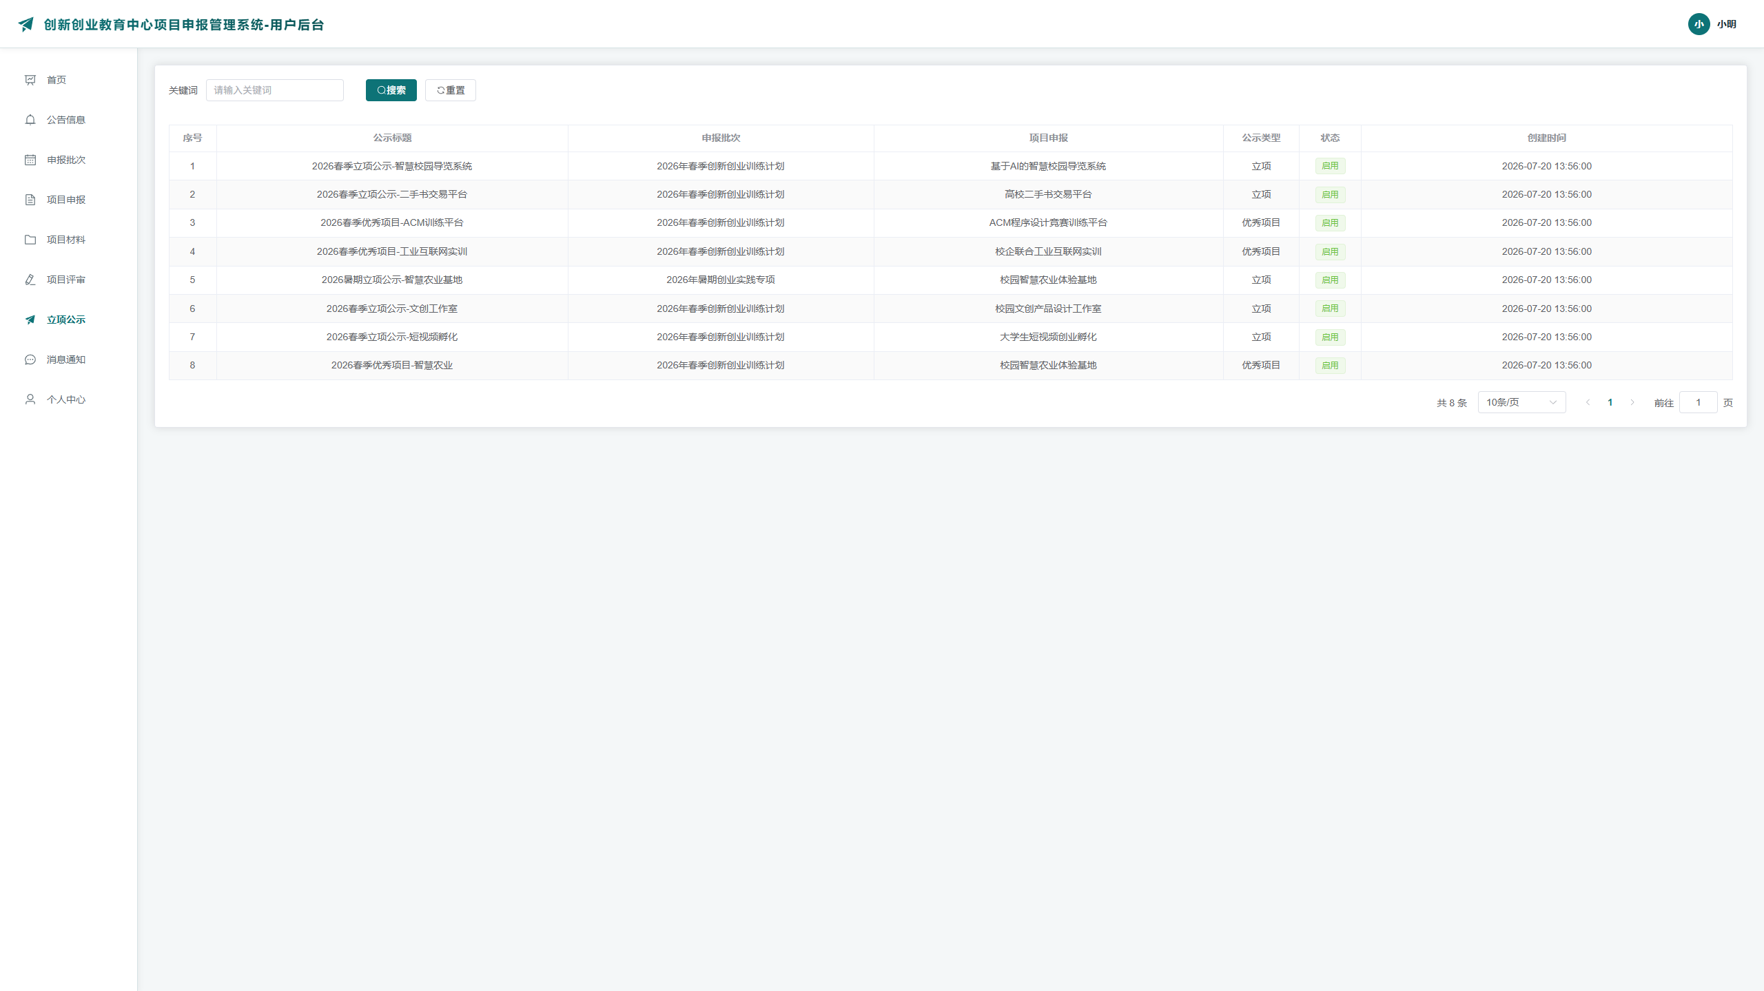Open 项目申报 menu item
Screen dimensions: 1764x991
click(x=69, y=200)
